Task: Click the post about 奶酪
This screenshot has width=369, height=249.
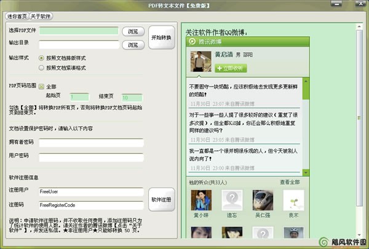Action: 244,91
